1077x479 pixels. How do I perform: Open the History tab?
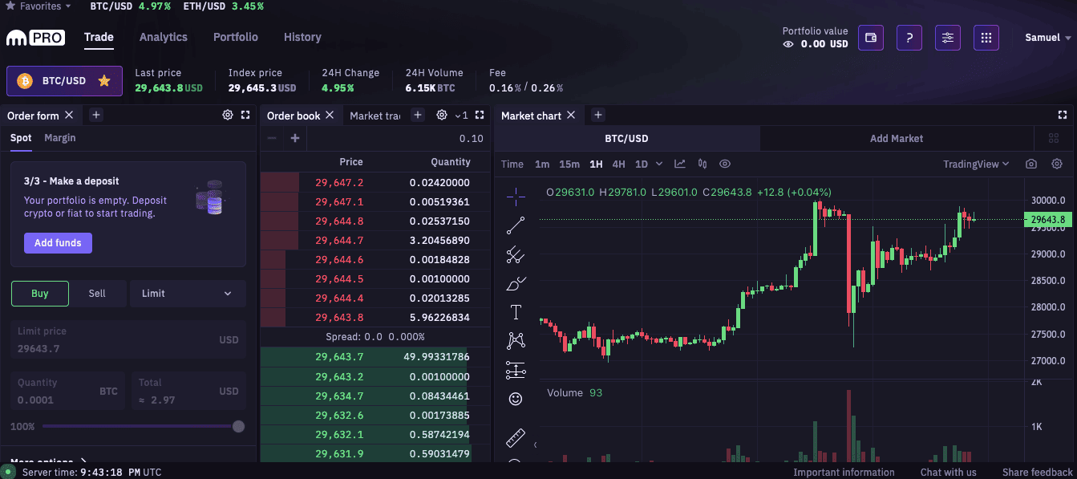pyautogui.click(x=302, y=37)
